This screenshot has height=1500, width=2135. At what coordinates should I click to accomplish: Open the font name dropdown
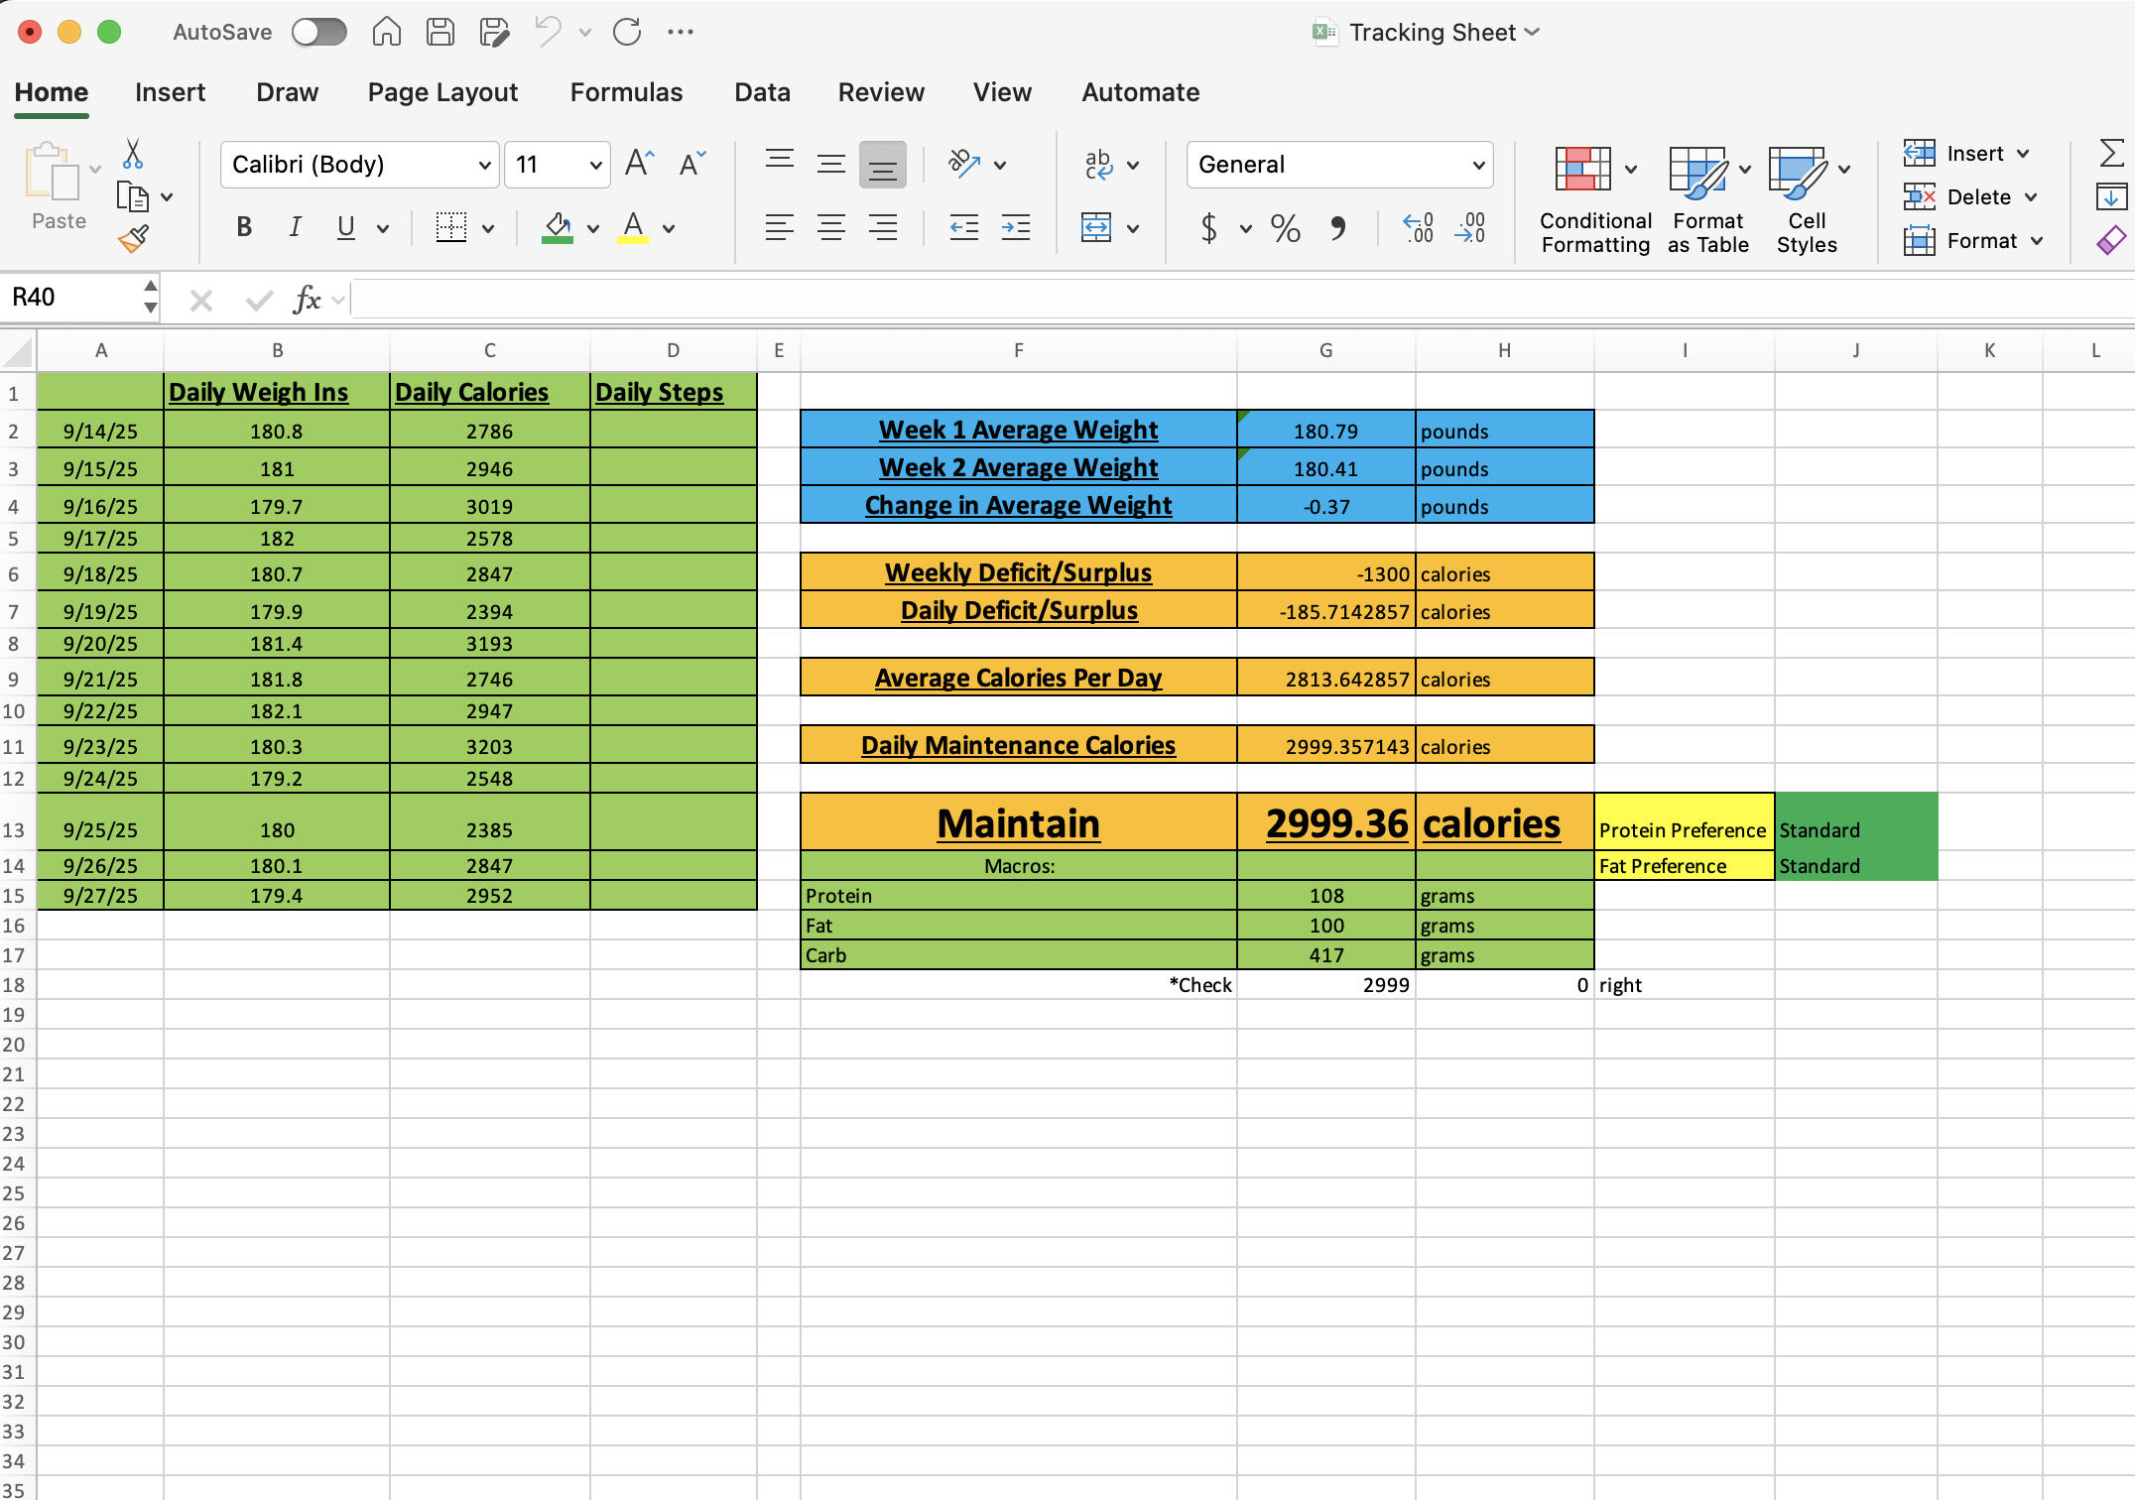tap(483, 165)
